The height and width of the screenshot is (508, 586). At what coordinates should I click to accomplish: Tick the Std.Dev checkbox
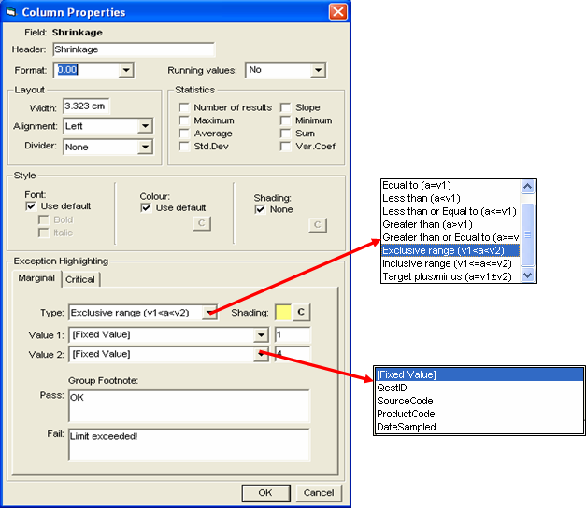coord(184,147)
